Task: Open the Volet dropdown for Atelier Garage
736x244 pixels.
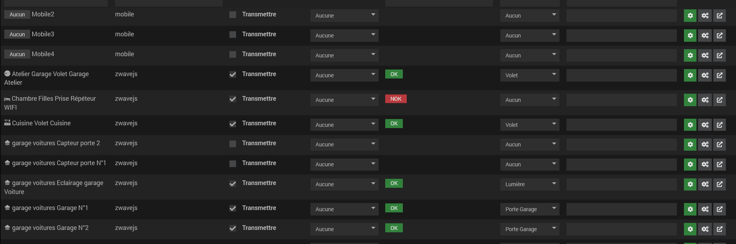Action: click(x=529, y=75)
